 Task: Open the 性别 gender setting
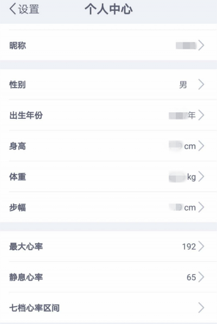[x=108, y=84]
